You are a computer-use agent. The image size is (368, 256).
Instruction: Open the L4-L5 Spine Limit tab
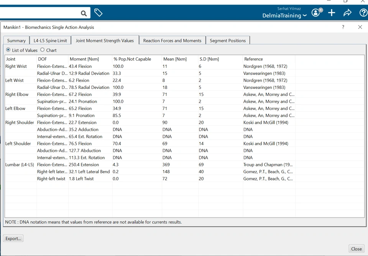click(x=50, y=41)
